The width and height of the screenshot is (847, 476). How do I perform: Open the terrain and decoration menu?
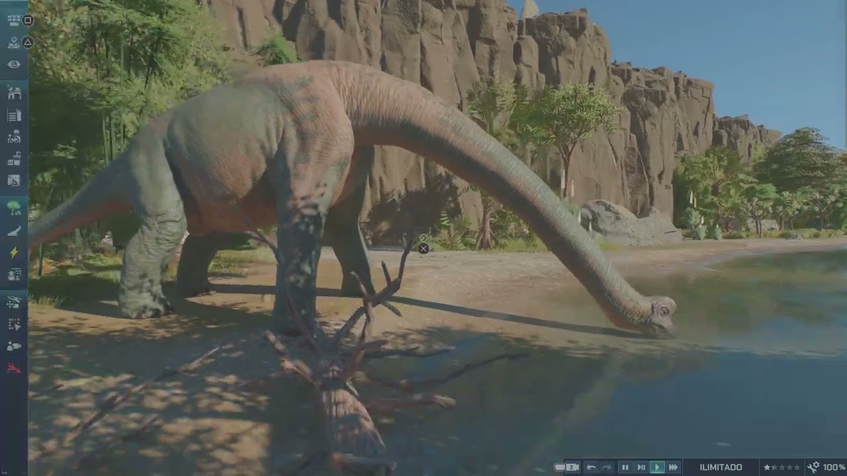coord(14,274)
